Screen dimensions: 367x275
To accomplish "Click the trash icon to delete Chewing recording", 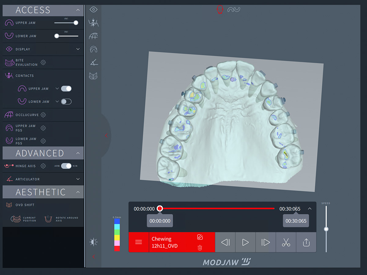I will point(200,248).
